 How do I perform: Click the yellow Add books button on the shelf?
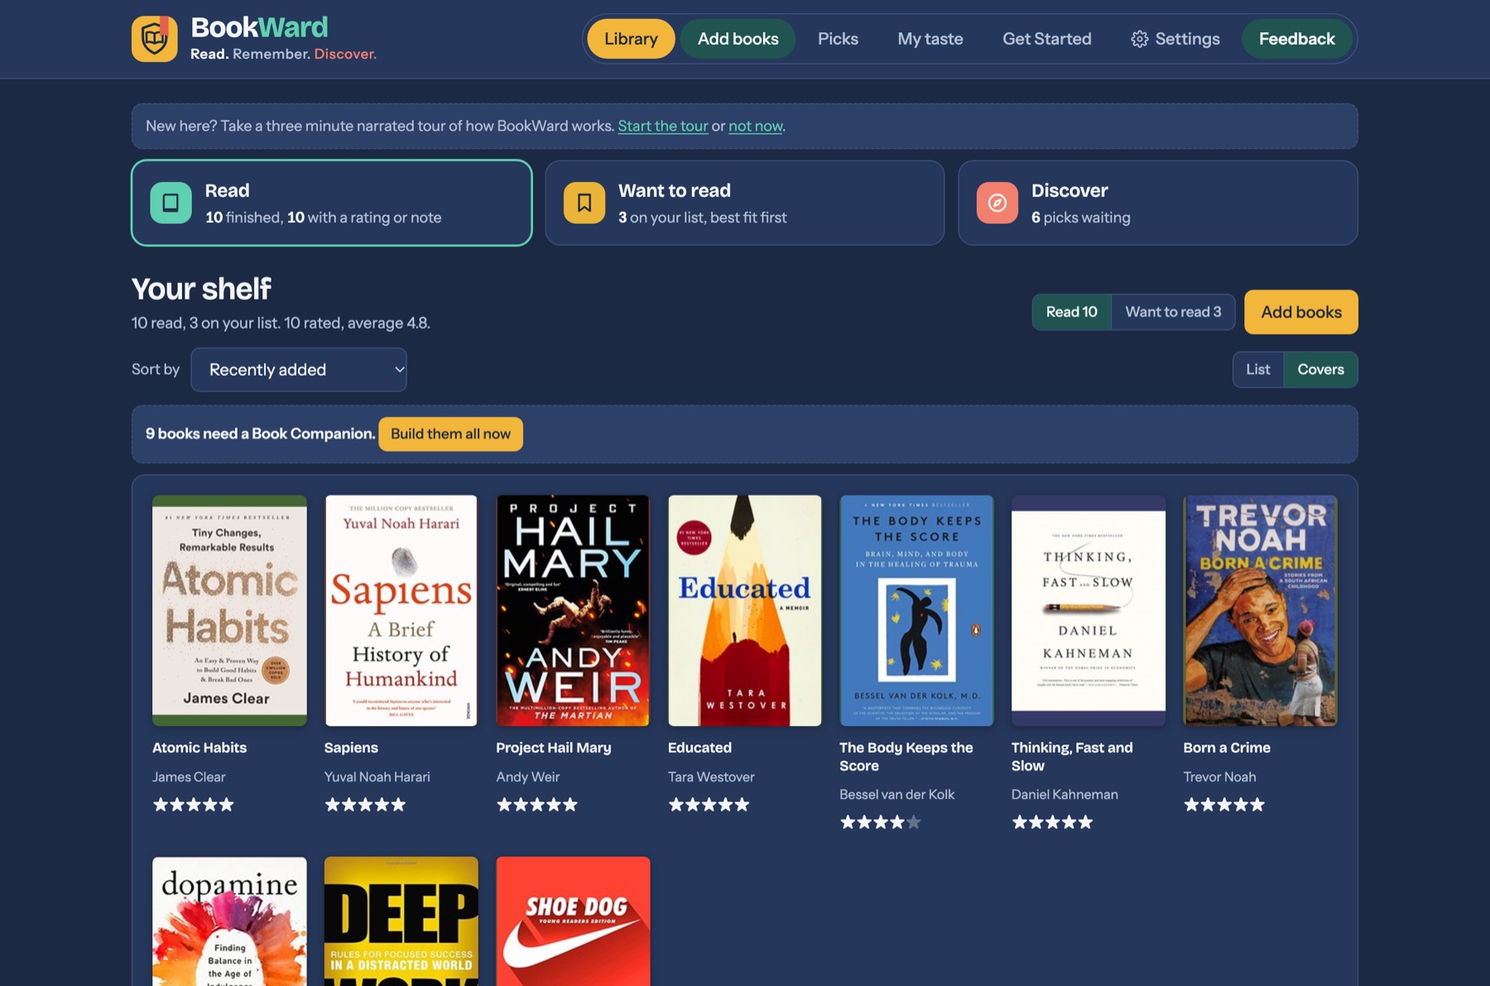[1300, 312]
